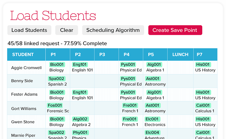The height and width of the screenshot is (139, 226).
Task: Select Fester Adams' Alg001 course tag
Action: tap(154, 92)
